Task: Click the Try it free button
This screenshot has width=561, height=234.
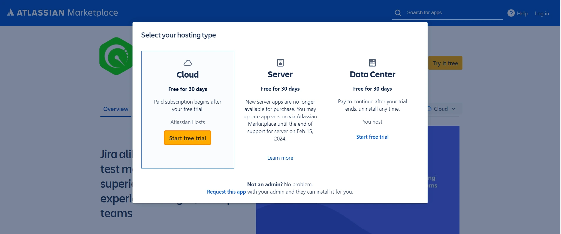Action: 445,63
